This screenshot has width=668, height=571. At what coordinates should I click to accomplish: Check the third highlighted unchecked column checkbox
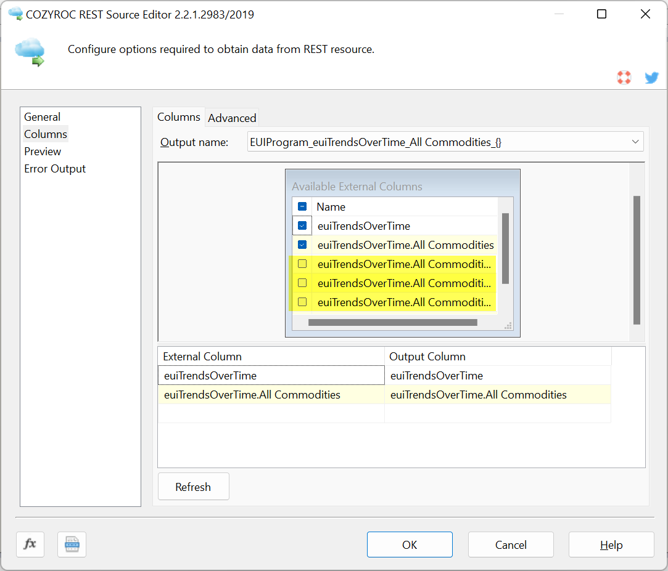pyautogui.click(x=302, y=302)
